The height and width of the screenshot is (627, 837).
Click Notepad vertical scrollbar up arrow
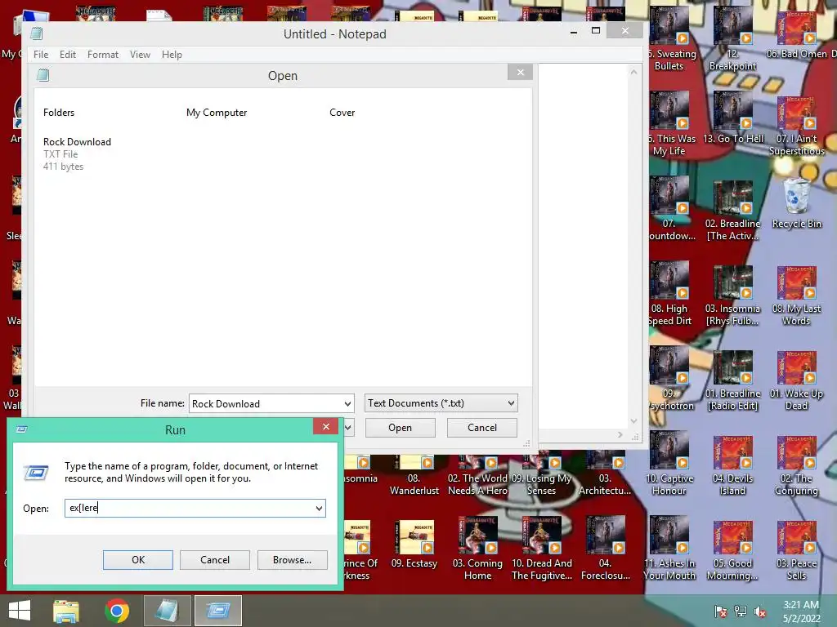(x=633, y=72)
